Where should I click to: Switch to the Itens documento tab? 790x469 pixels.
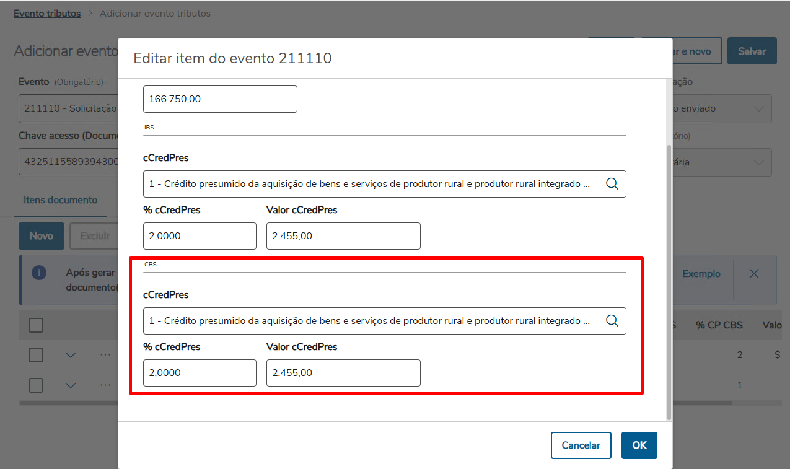60,200
